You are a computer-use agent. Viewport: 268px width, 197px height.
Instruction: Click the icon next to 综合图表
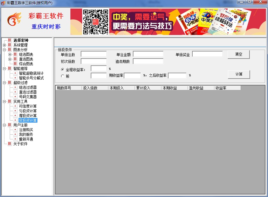pyautogui.click(x=15, y=64)
